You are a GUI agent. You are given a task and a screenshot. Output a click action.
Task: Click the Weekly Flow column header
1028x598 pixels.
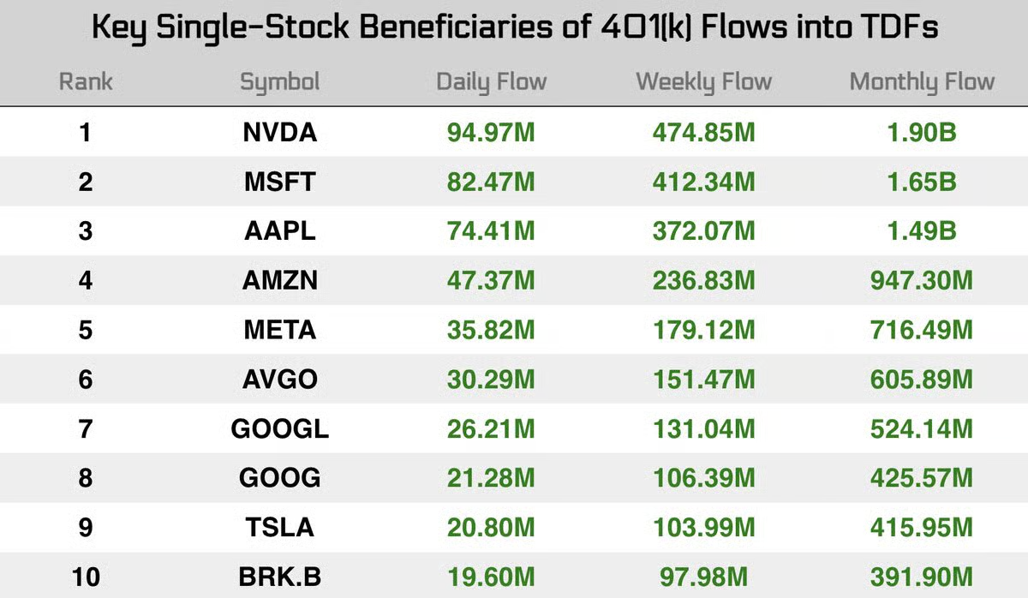click(x=703, y=82)
